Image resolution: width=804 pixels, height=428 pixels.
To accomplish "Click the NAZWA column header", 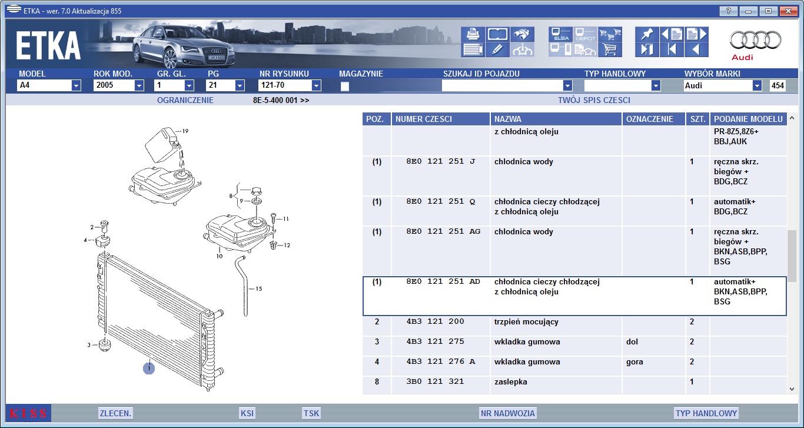I will [556, 119].
